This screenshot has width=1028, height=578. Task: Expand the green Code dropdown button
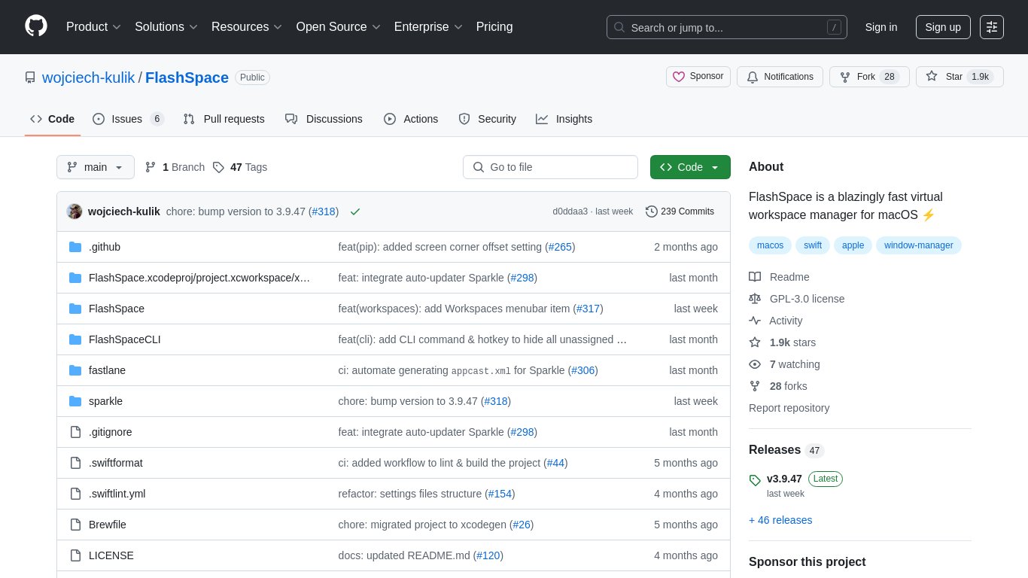(x=690, y=167)
